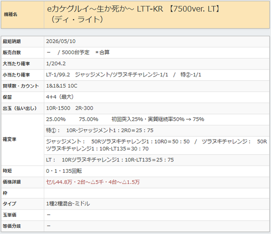Click the '枠' row label
Image resolution: width=271 pixels, height=234 pixels.
(5, 193)
